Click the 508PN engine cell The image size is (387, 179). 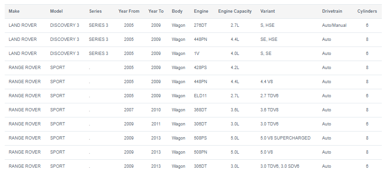point(200,152)
